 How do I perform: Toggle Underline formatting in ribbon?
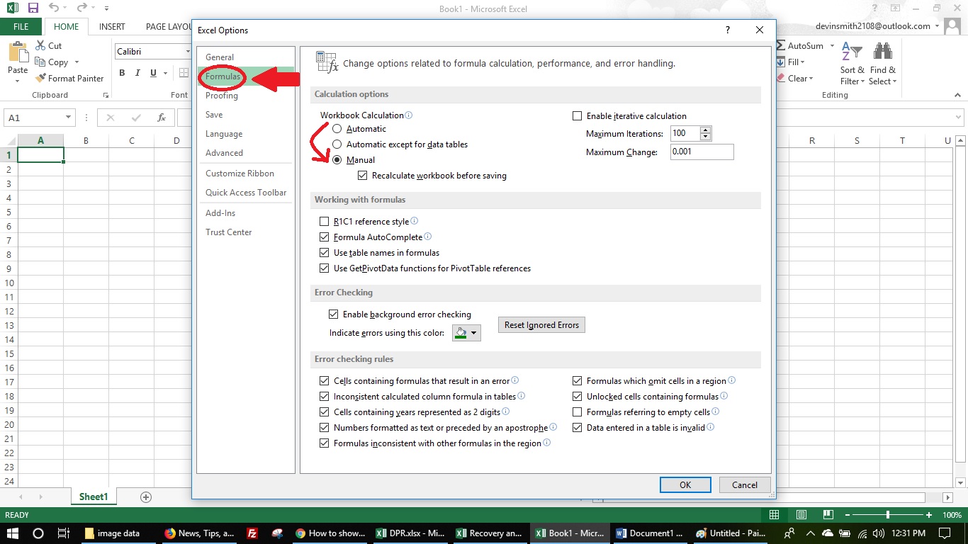(154, 72)
